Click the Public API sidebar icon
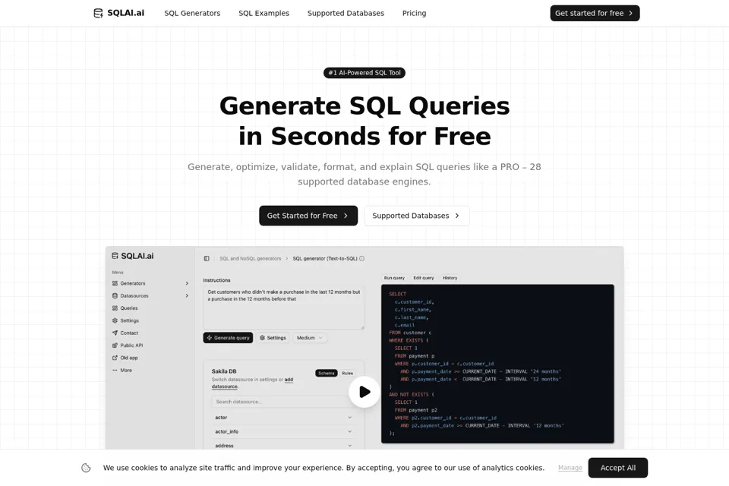The height and width of the screenshot is (486, 729). [115, 346]
